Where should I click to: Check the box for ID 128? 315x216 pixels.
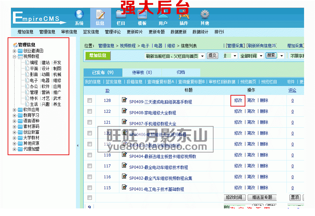click(x=90, y=100)
